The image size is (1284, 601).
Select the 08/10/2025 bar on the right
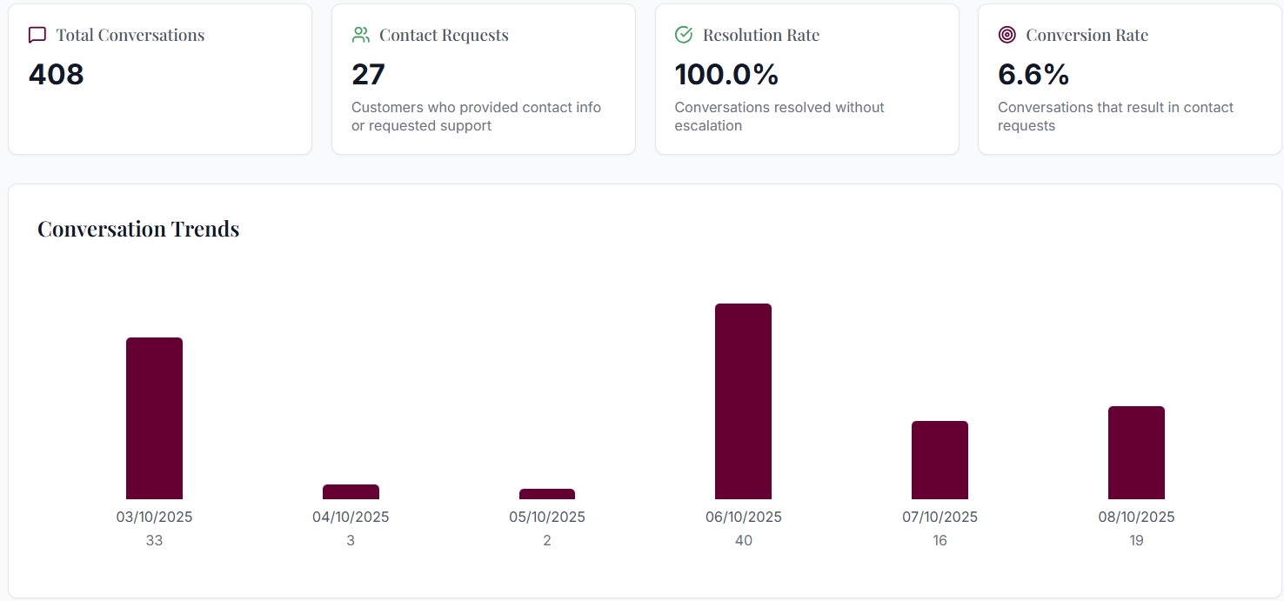click(1136, 451)
